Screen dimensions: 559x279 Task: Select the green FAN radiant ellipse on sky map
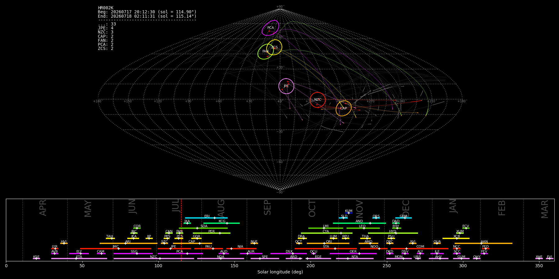tap(266, 51)
